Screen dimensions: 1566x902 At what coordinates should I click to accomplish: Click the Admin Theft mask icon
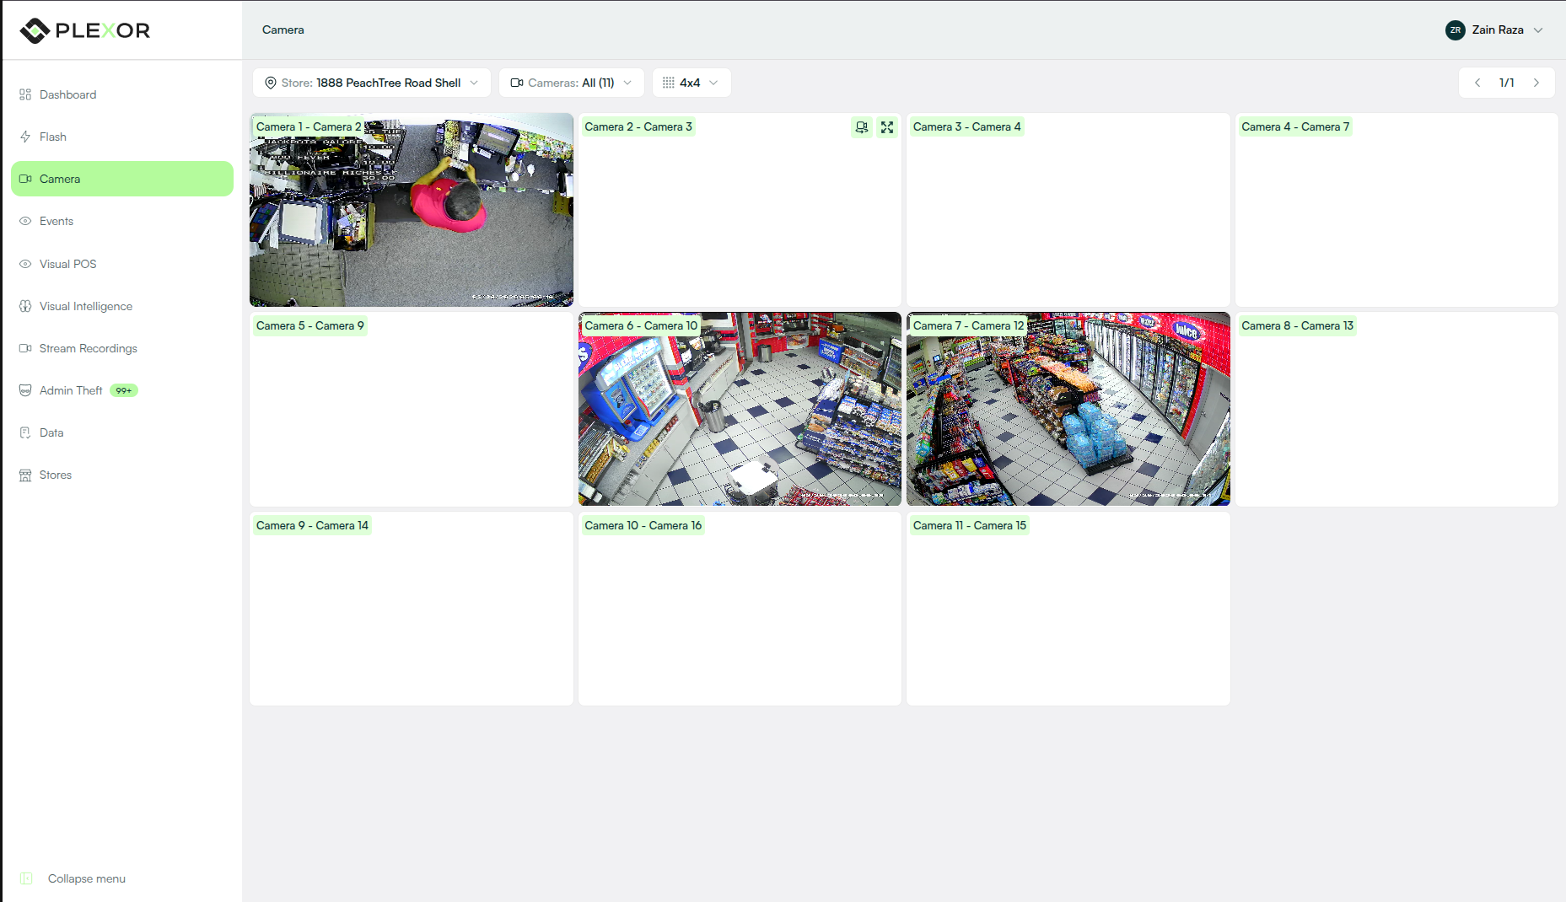click(25, 390)
